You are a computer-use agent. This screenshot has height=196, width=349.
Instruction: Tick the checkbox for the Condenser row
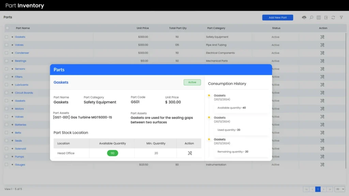point(6,53)
